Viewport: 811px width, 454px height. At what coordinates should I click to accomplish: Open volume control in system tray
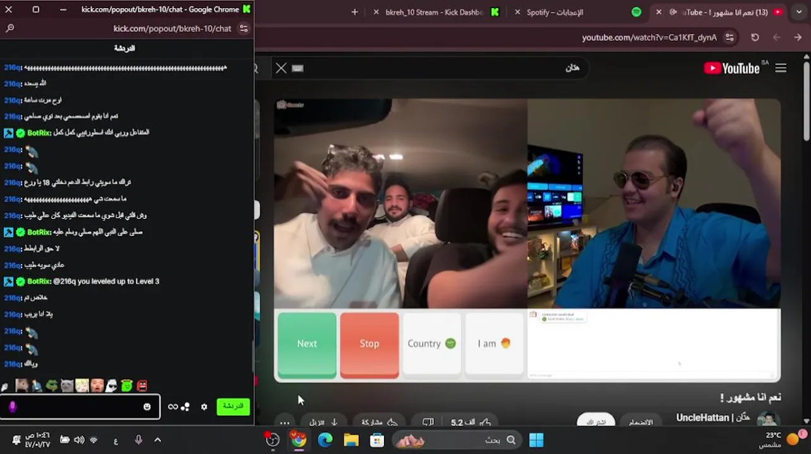[79, 440]
